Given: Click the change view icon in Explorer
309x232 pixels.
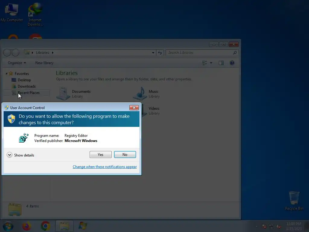Looking at the screenshot, I should [205, 63].
